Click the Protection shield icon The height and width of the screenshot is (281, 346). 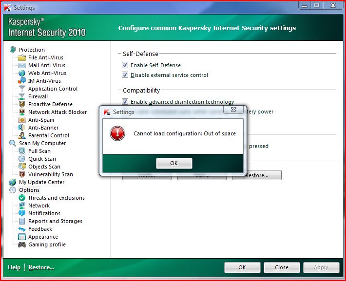13,50
